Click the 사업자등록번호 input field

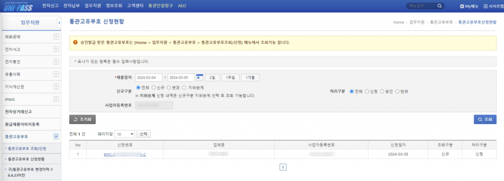point(154,105)
